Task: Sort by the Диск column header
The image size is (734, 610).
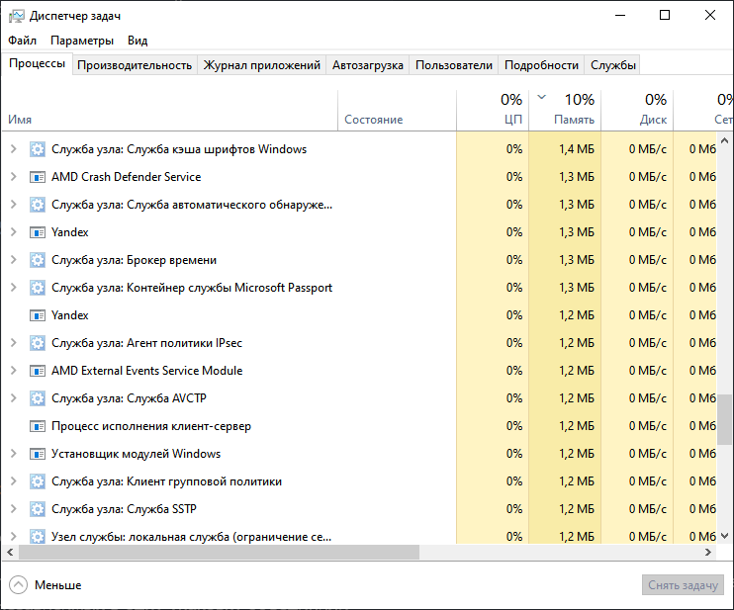Action: pos(637,110)
